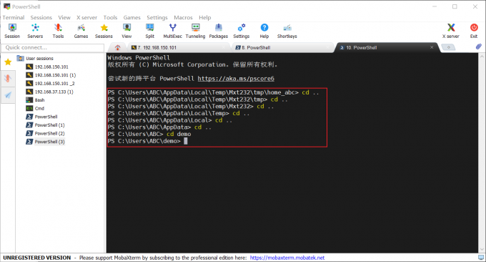Open the Settings menu
The image size is (486, 262).
pos(157,17)
